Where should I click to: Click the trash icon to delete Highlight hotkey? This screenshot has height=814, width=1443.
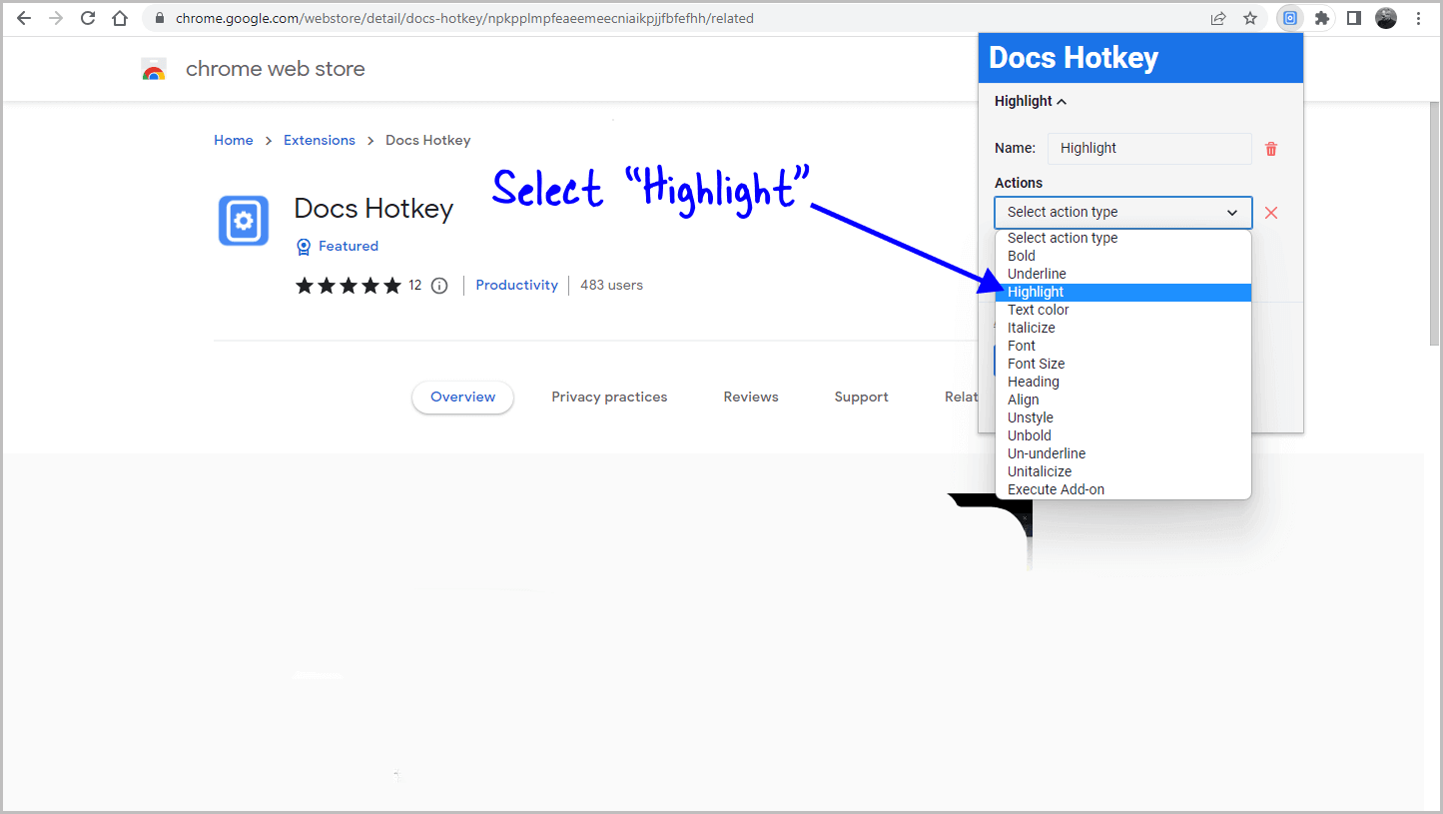pos(1270,148)
